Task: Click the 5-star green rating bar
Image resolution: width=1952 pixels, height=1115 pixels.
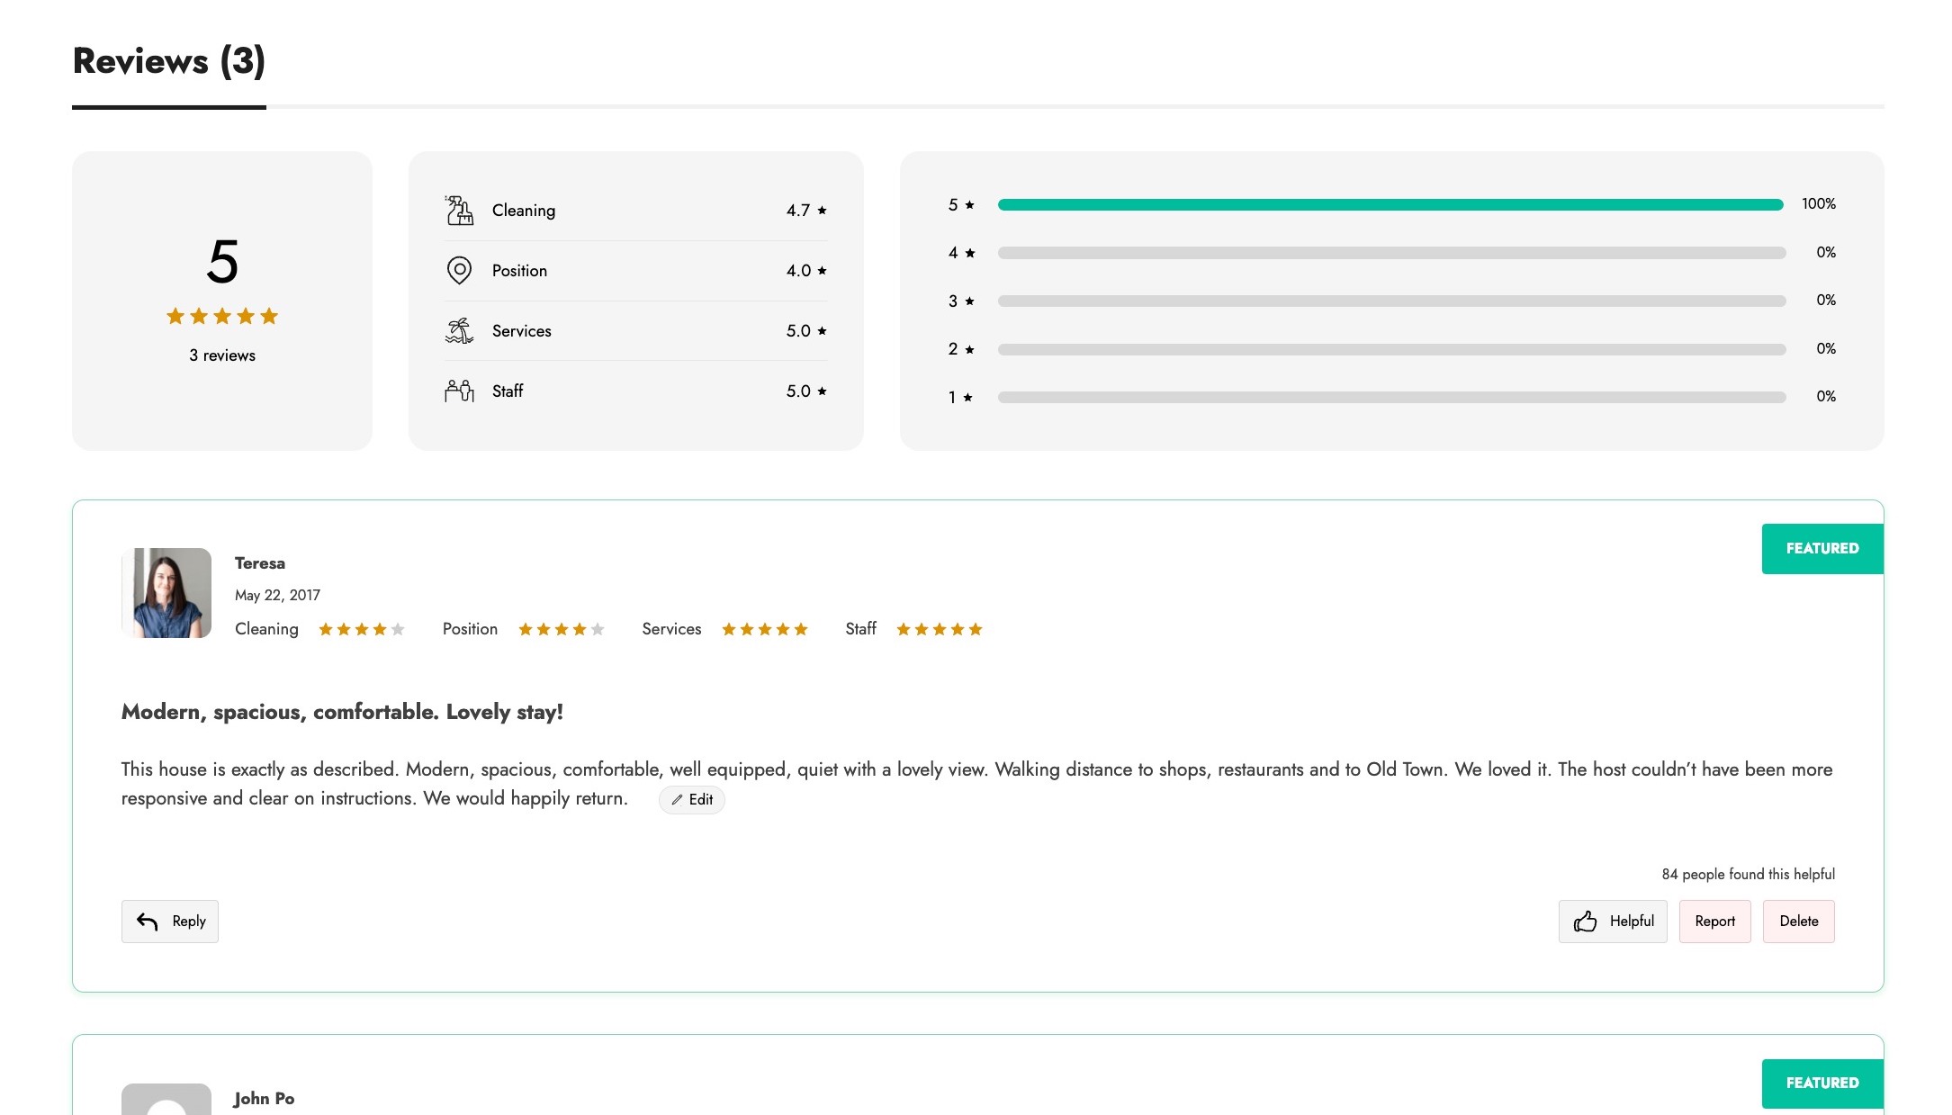Action: 1390,204
